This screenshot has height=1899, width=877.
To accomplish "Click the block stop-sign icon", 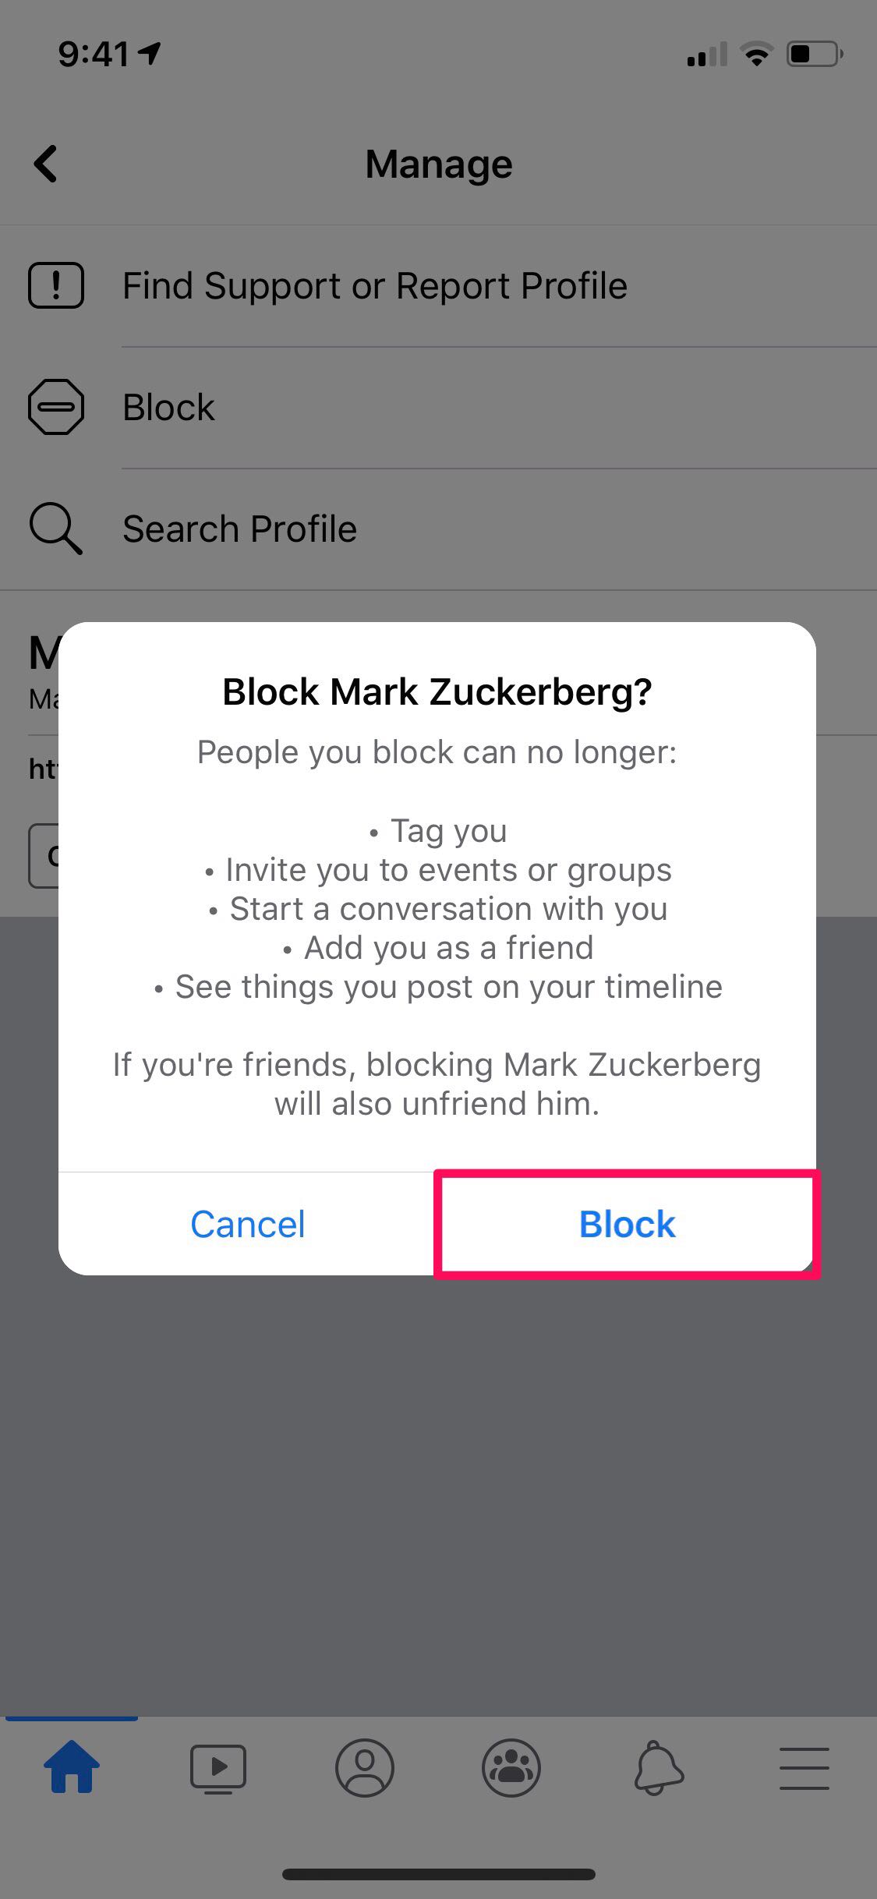I will pos(56,407).
